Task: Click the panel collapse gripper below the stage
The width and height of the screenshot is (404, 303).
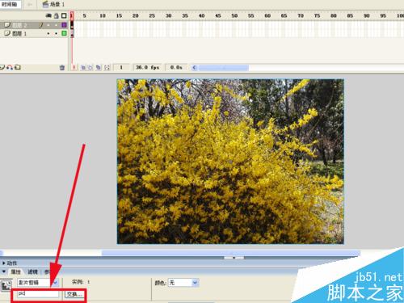Action: click(234, 258)
